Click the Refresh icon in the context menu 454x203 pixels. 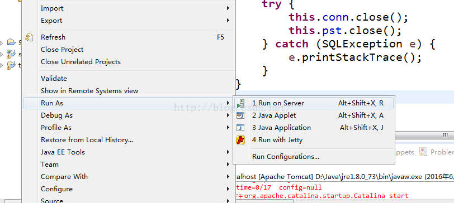point(29,37)
